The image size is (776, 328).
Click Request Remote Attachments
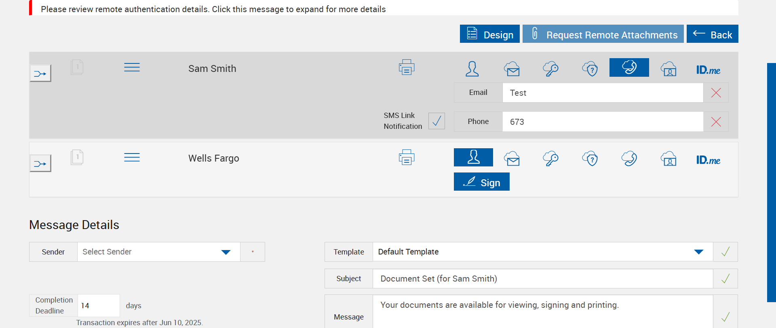[603, 34]
